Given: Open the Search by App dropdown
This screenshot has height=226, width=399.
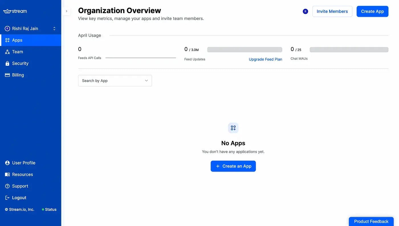Looking at the screenshot, I should 115,81.
